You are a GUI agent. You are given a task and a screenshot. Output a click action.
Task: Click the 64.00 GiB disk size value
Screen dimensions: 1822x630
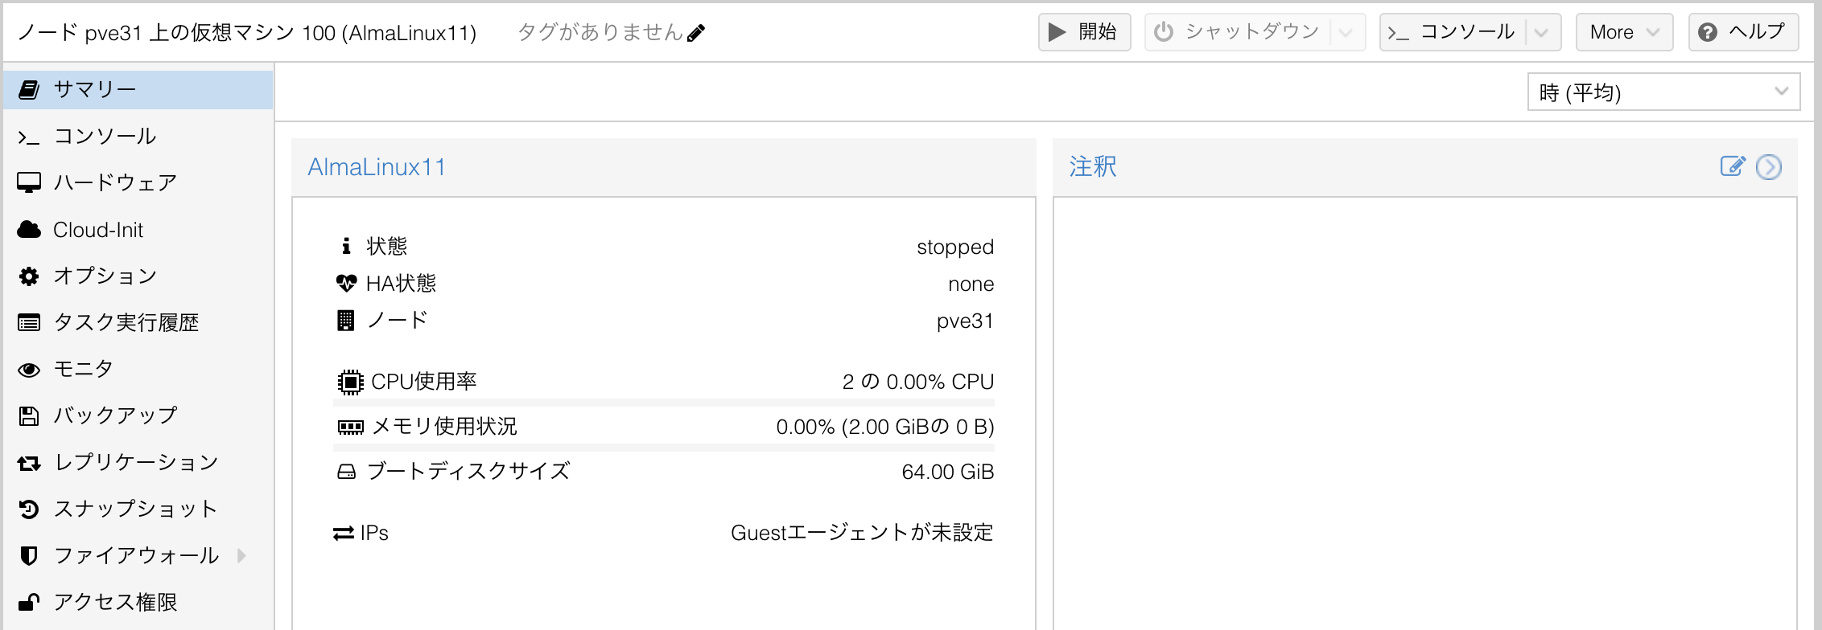pyautogui.click(x=948, y=472)
